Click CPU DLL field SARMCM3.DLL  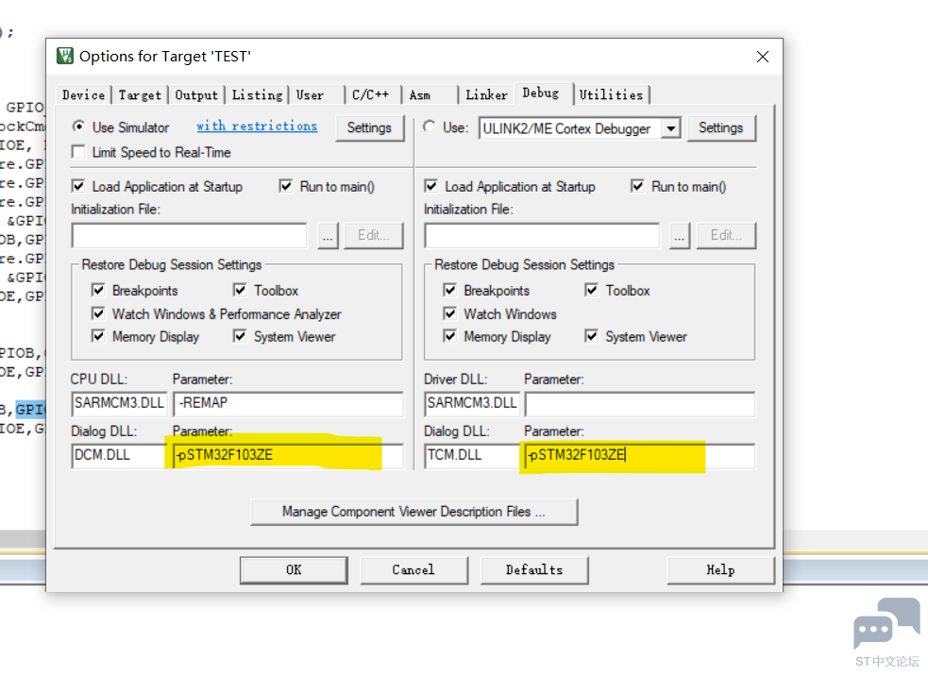point(120,404)
